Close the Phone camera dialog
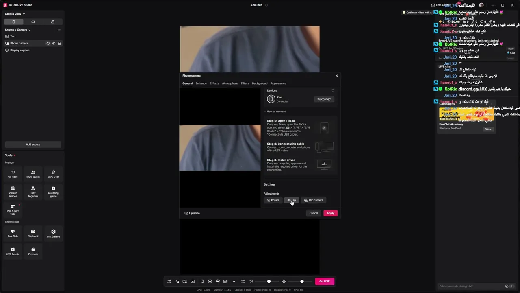The height and width of the screenshot is (293, 520). [336, 76]
